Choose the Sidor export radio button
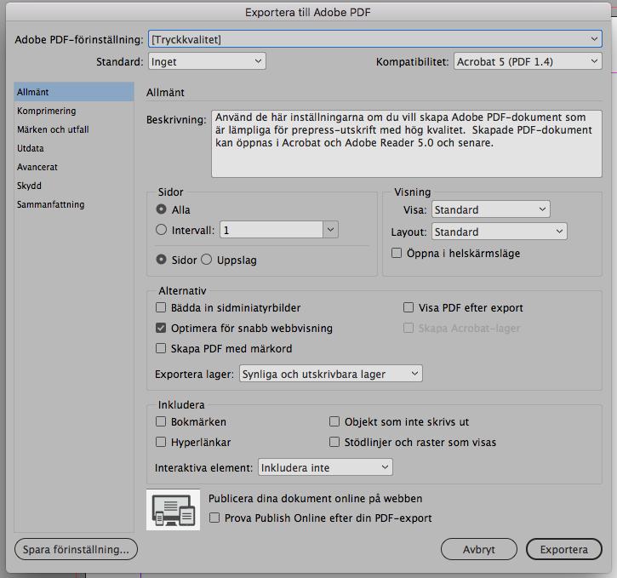Image resolution: width=617 pixels, height=578 pixels. point(162,260)
